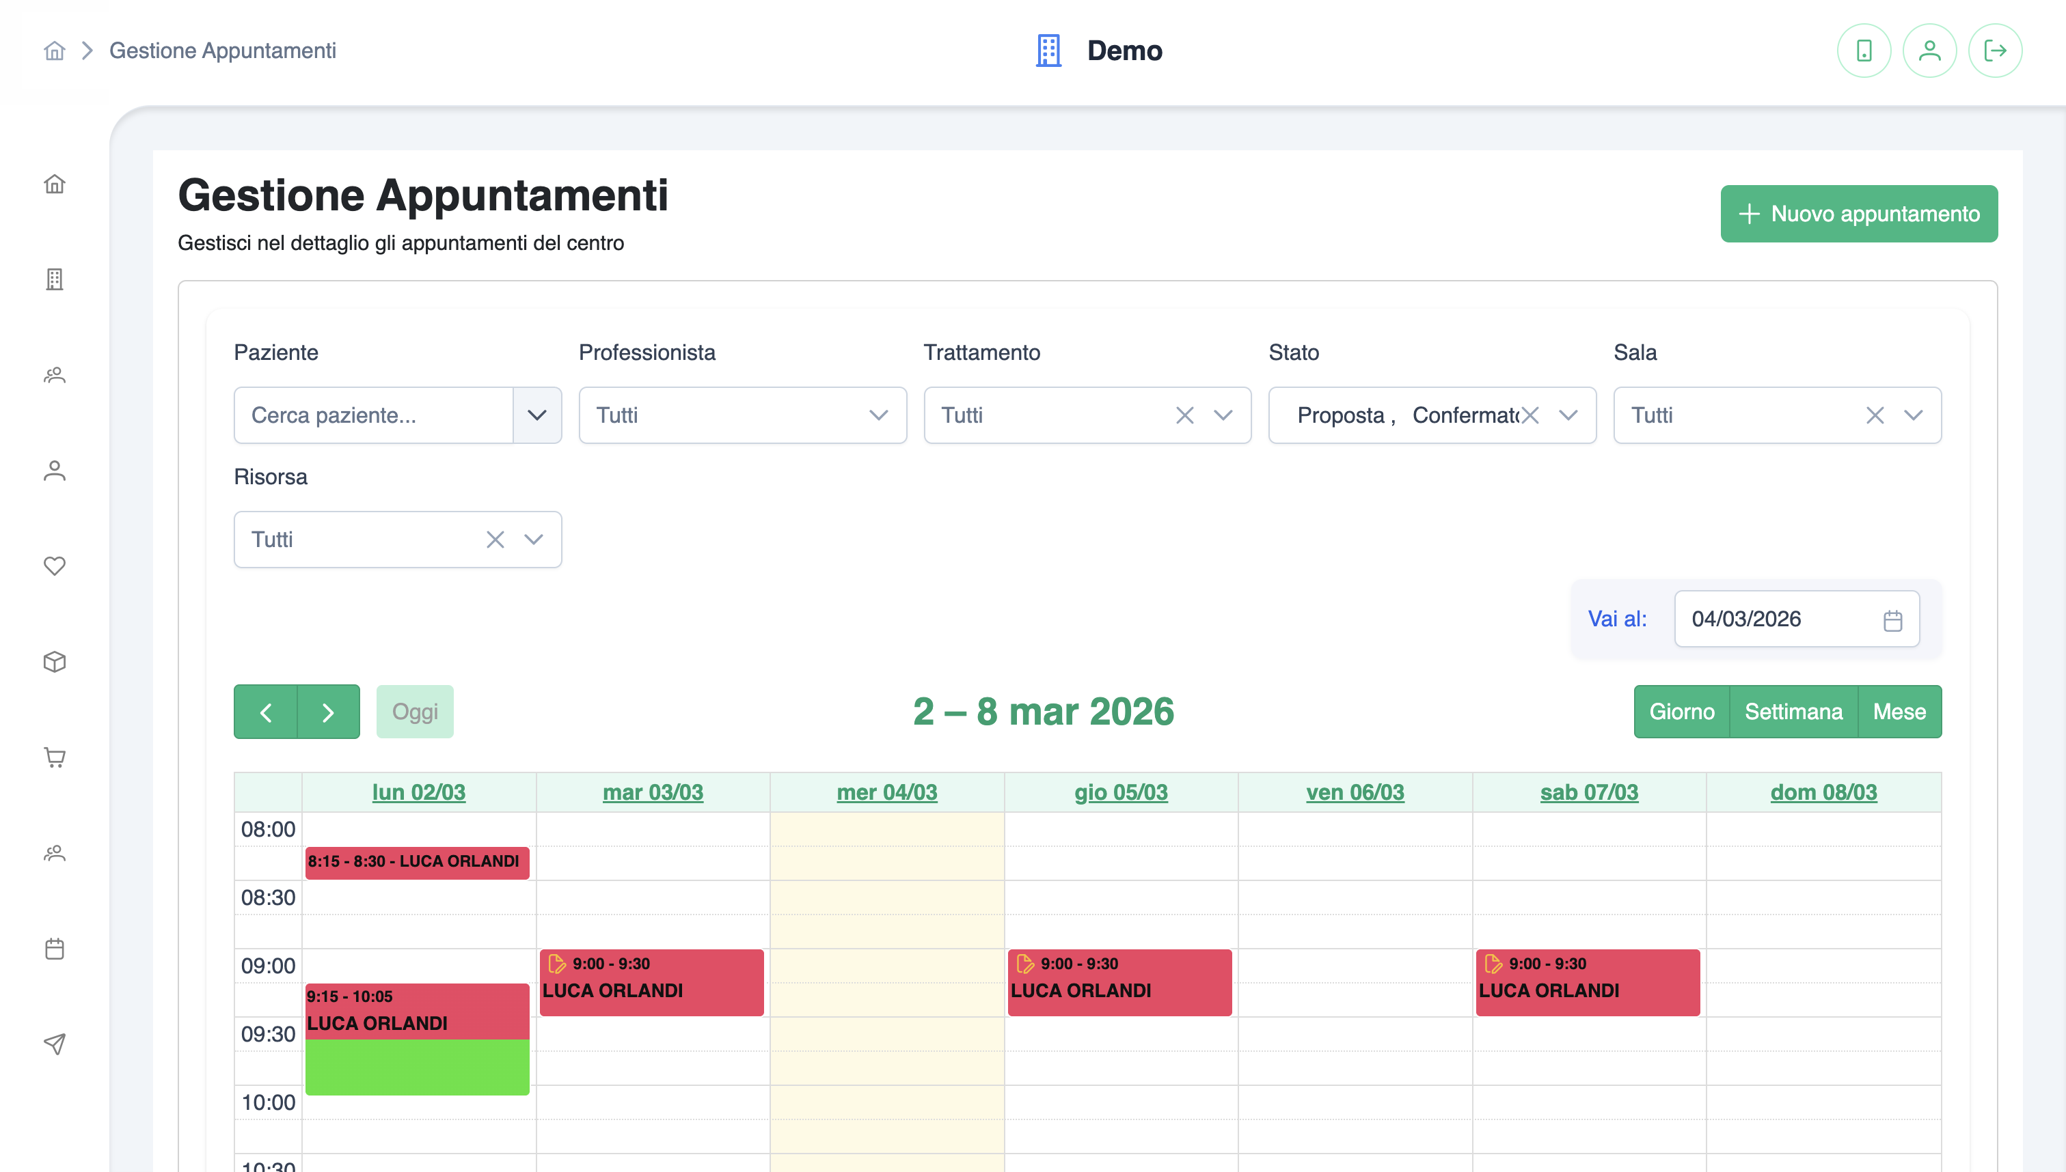Image resolution: width=2066 pixels, height=1172 pixels.
Task: Go to the next week
Action: (329, 712)
